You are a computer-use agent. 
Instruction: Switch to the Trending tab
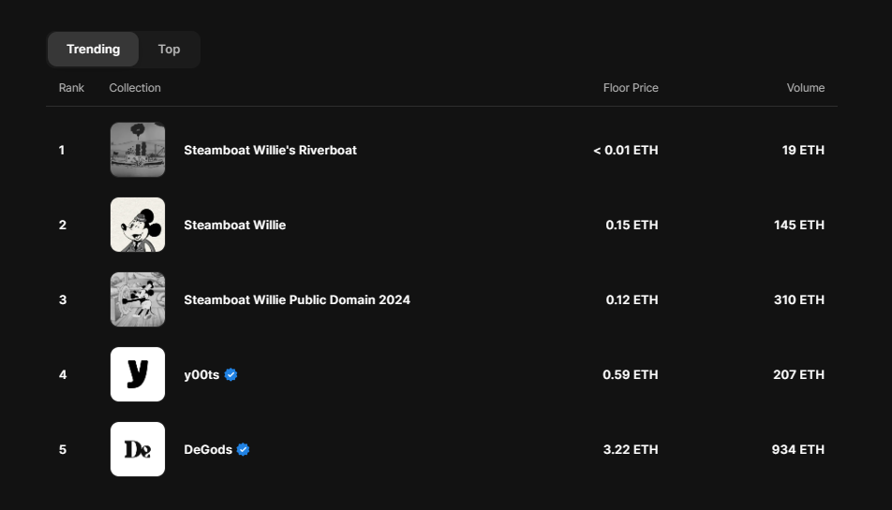click(93, 50)
